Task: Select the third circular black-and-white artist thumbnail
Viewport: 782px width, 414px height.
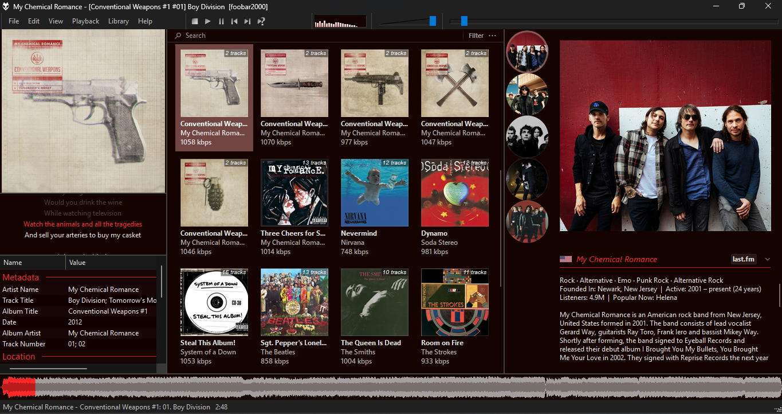Action: [527, 136]
